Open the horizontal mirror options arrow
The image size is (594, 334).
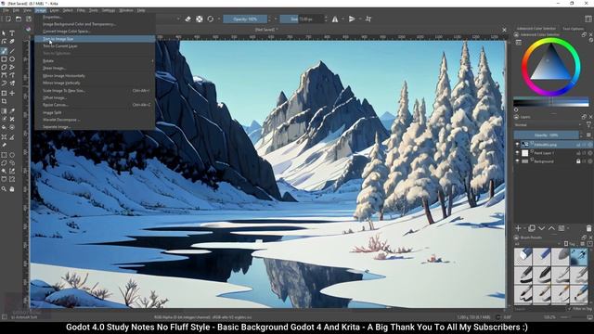click(x=342, y=19)
